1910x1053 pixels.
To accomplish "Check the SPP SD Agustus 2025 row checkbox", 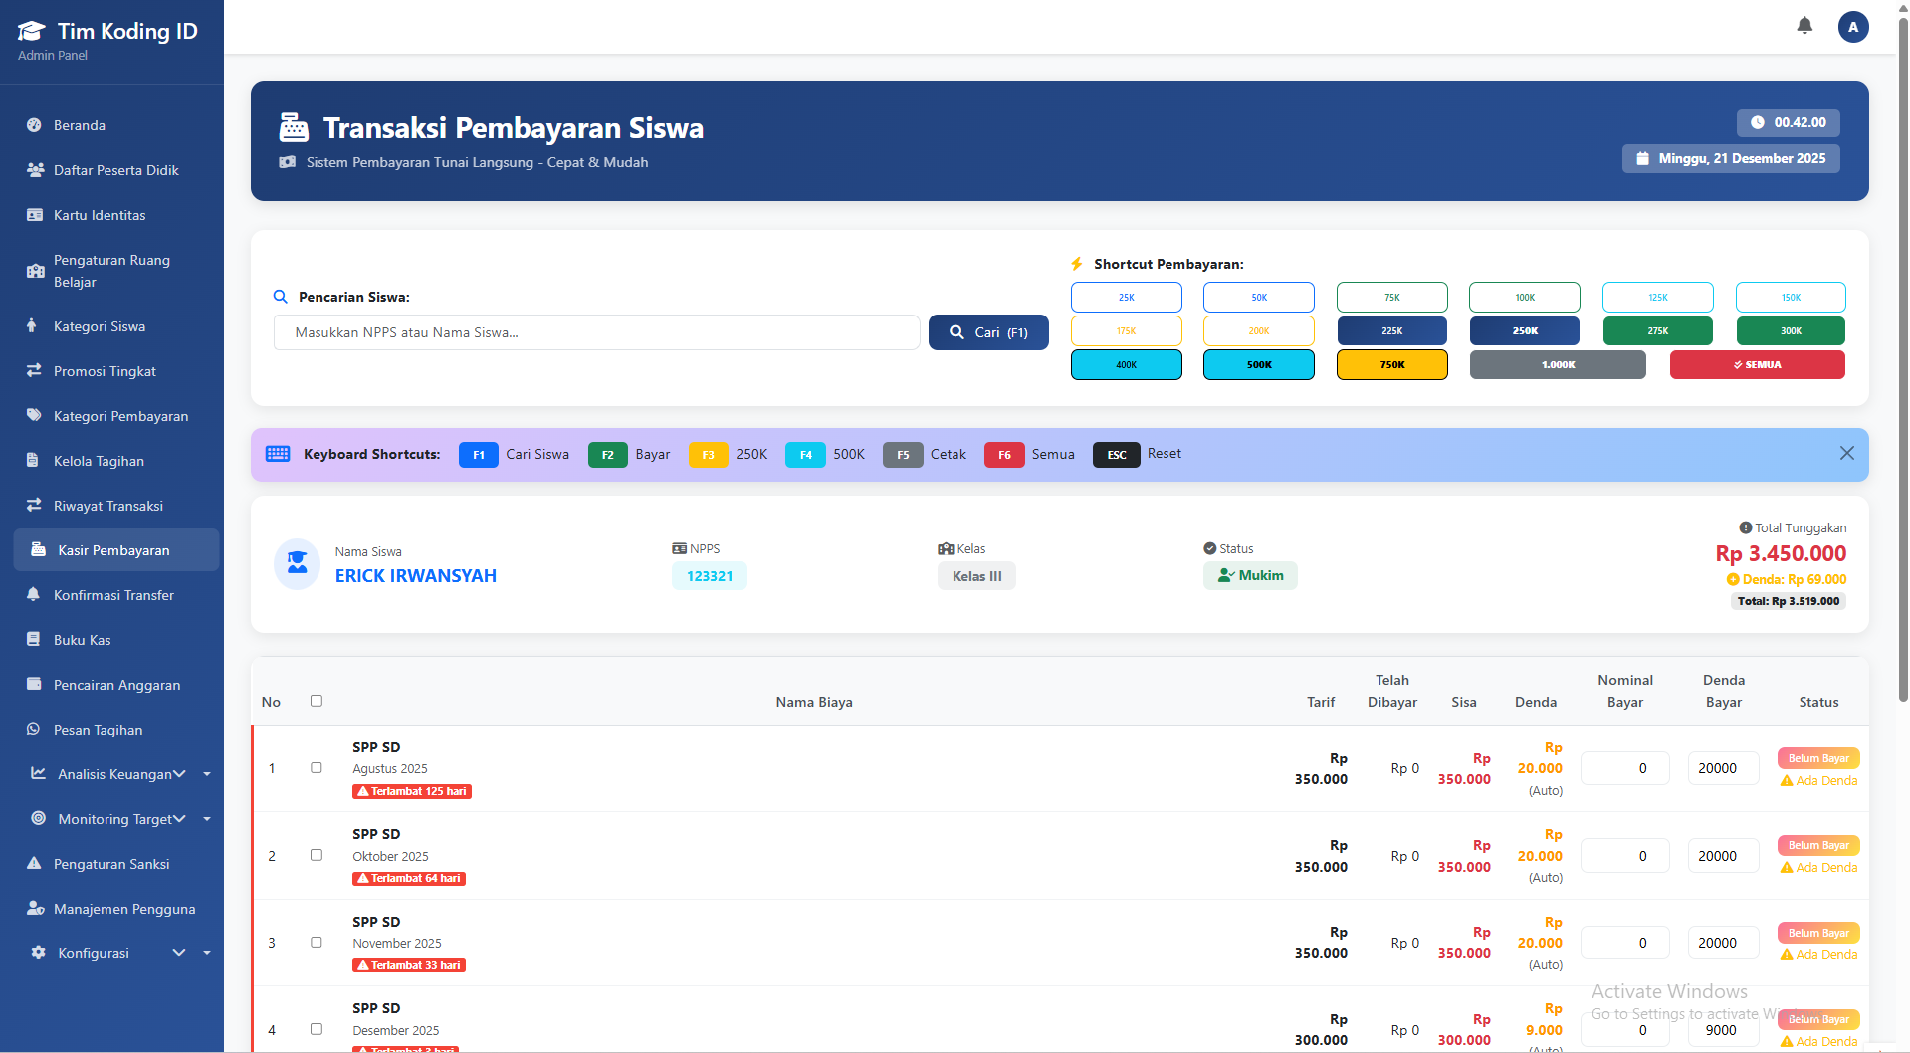I will click(x=317, y=767).
